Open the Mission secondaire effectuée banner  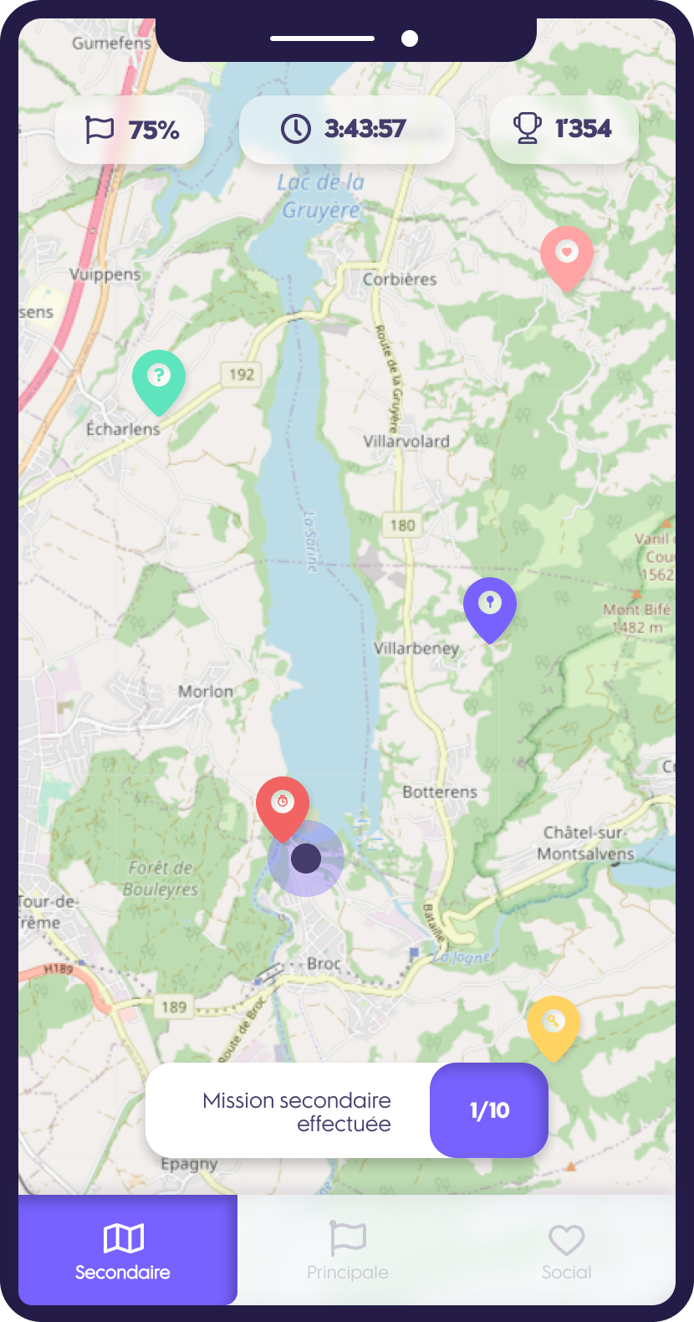pyautogui.click(x=347, y=1110)
